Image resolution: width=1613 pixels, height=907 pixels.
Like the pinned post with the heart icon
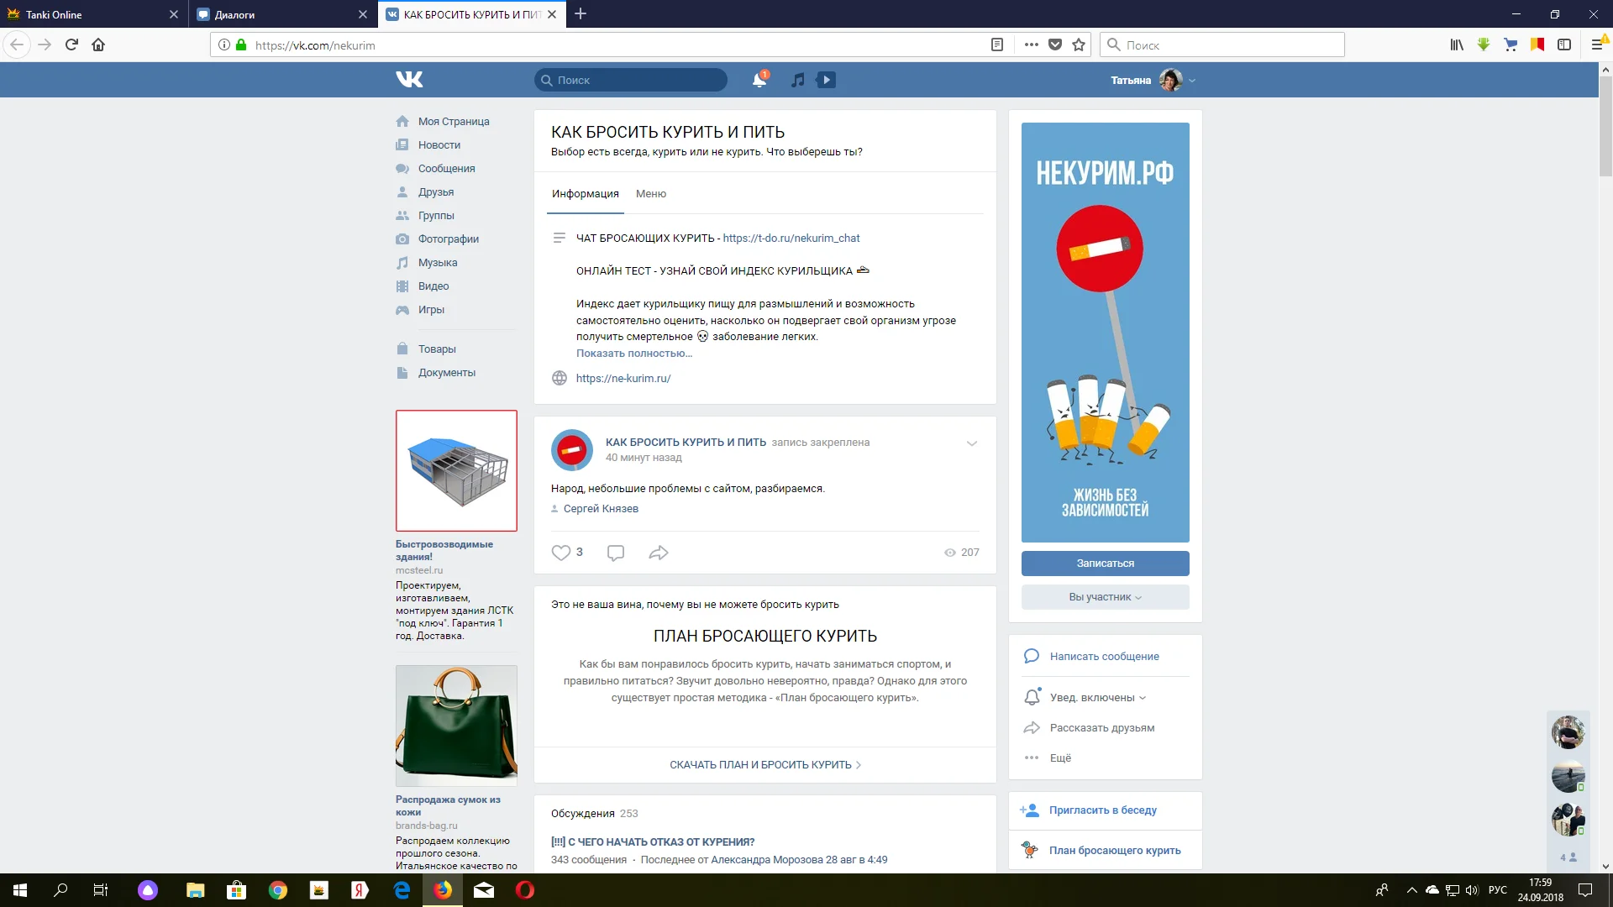click(560, 553)
